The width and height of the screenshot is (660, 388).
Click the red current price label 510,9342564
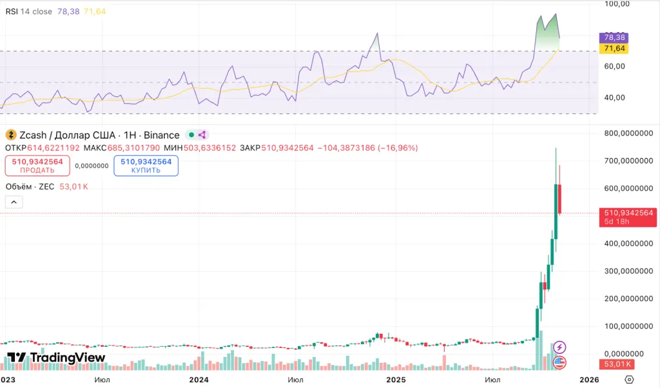(x=628, y=213)
